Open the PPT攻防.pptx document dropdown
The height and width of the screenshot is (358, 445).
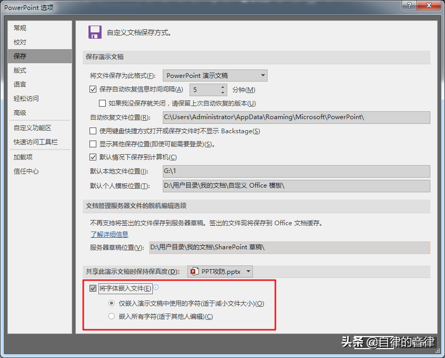pyautogui.click(x=220, y=272)
